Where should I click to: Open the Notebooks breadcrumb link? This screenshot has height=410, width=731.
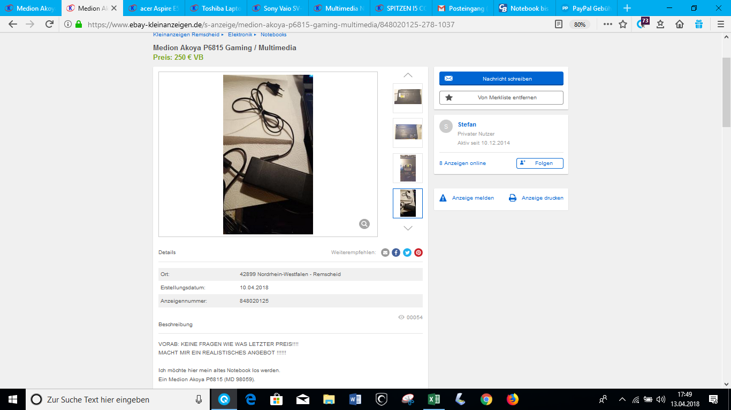click(273, 35)
